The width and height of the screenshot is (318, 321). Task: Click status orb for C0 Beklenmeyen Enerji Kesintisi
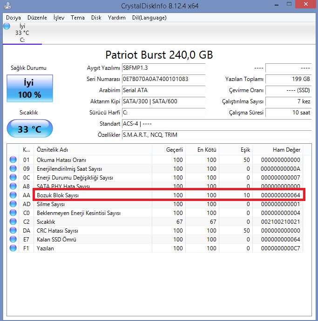pyautogui.click(x=13, y=213)
